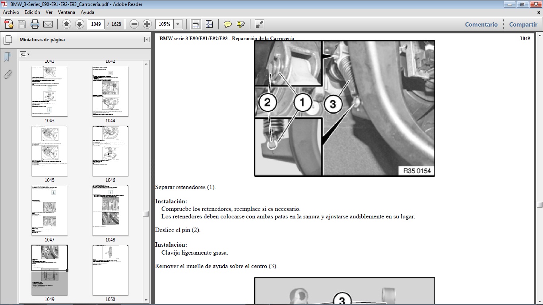
Task: Click the Print icon
Action: (x=35, y=24)
